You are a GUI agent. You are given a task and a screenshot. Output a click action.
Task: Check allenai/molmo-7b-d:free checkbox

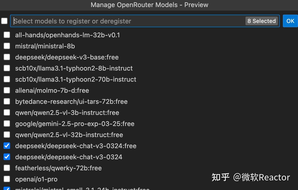(7, 90)
